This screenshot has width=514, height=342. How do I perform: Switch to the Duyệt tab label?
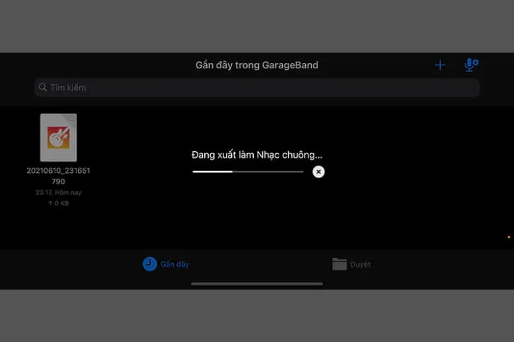pos(360,264)
